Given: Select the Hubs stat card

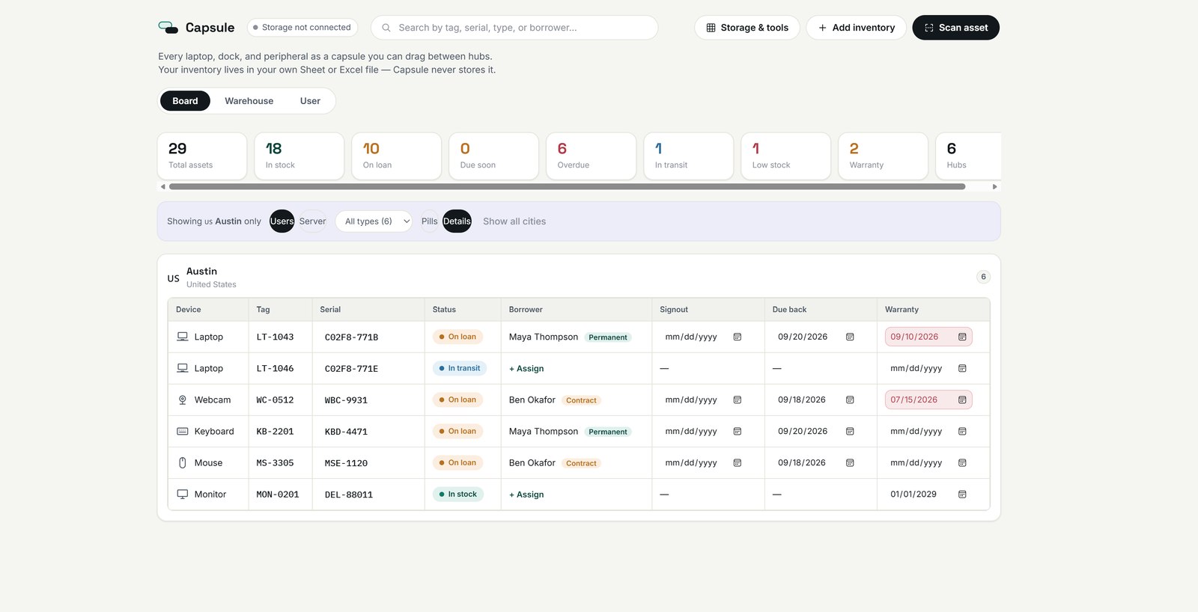Looking at the screenshot, I should (x=968, y=156).
